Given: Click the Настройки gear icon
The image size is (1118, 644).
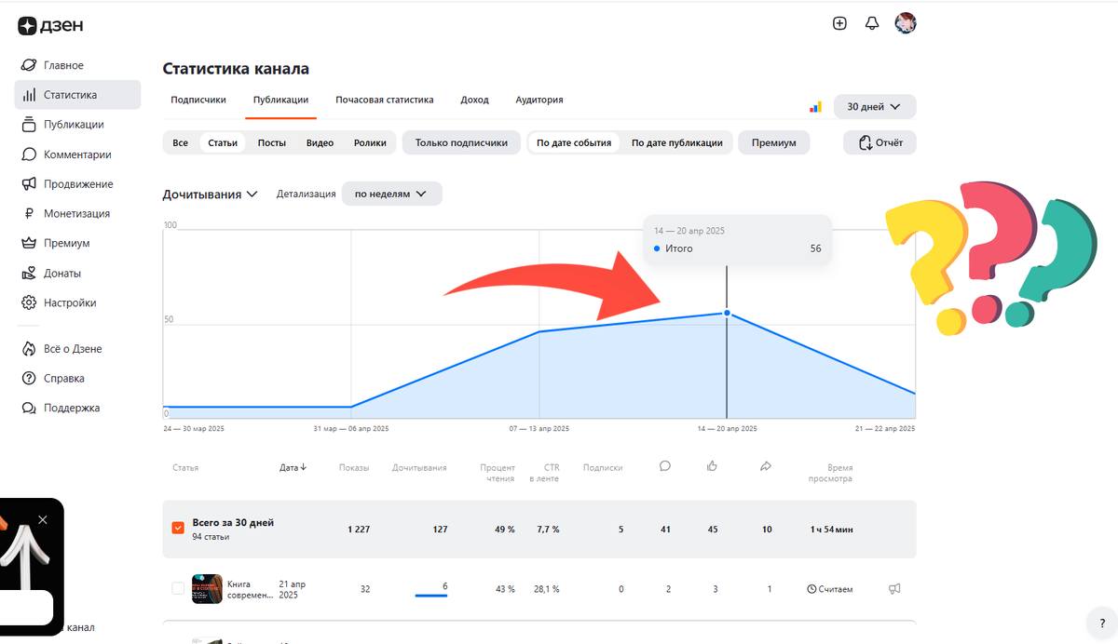Looking at the screenshot, I should click(x=29, y=303).
